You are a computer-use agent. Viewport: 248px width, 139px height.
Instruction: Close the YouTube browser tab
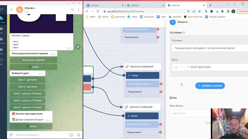tap(122, 5)
